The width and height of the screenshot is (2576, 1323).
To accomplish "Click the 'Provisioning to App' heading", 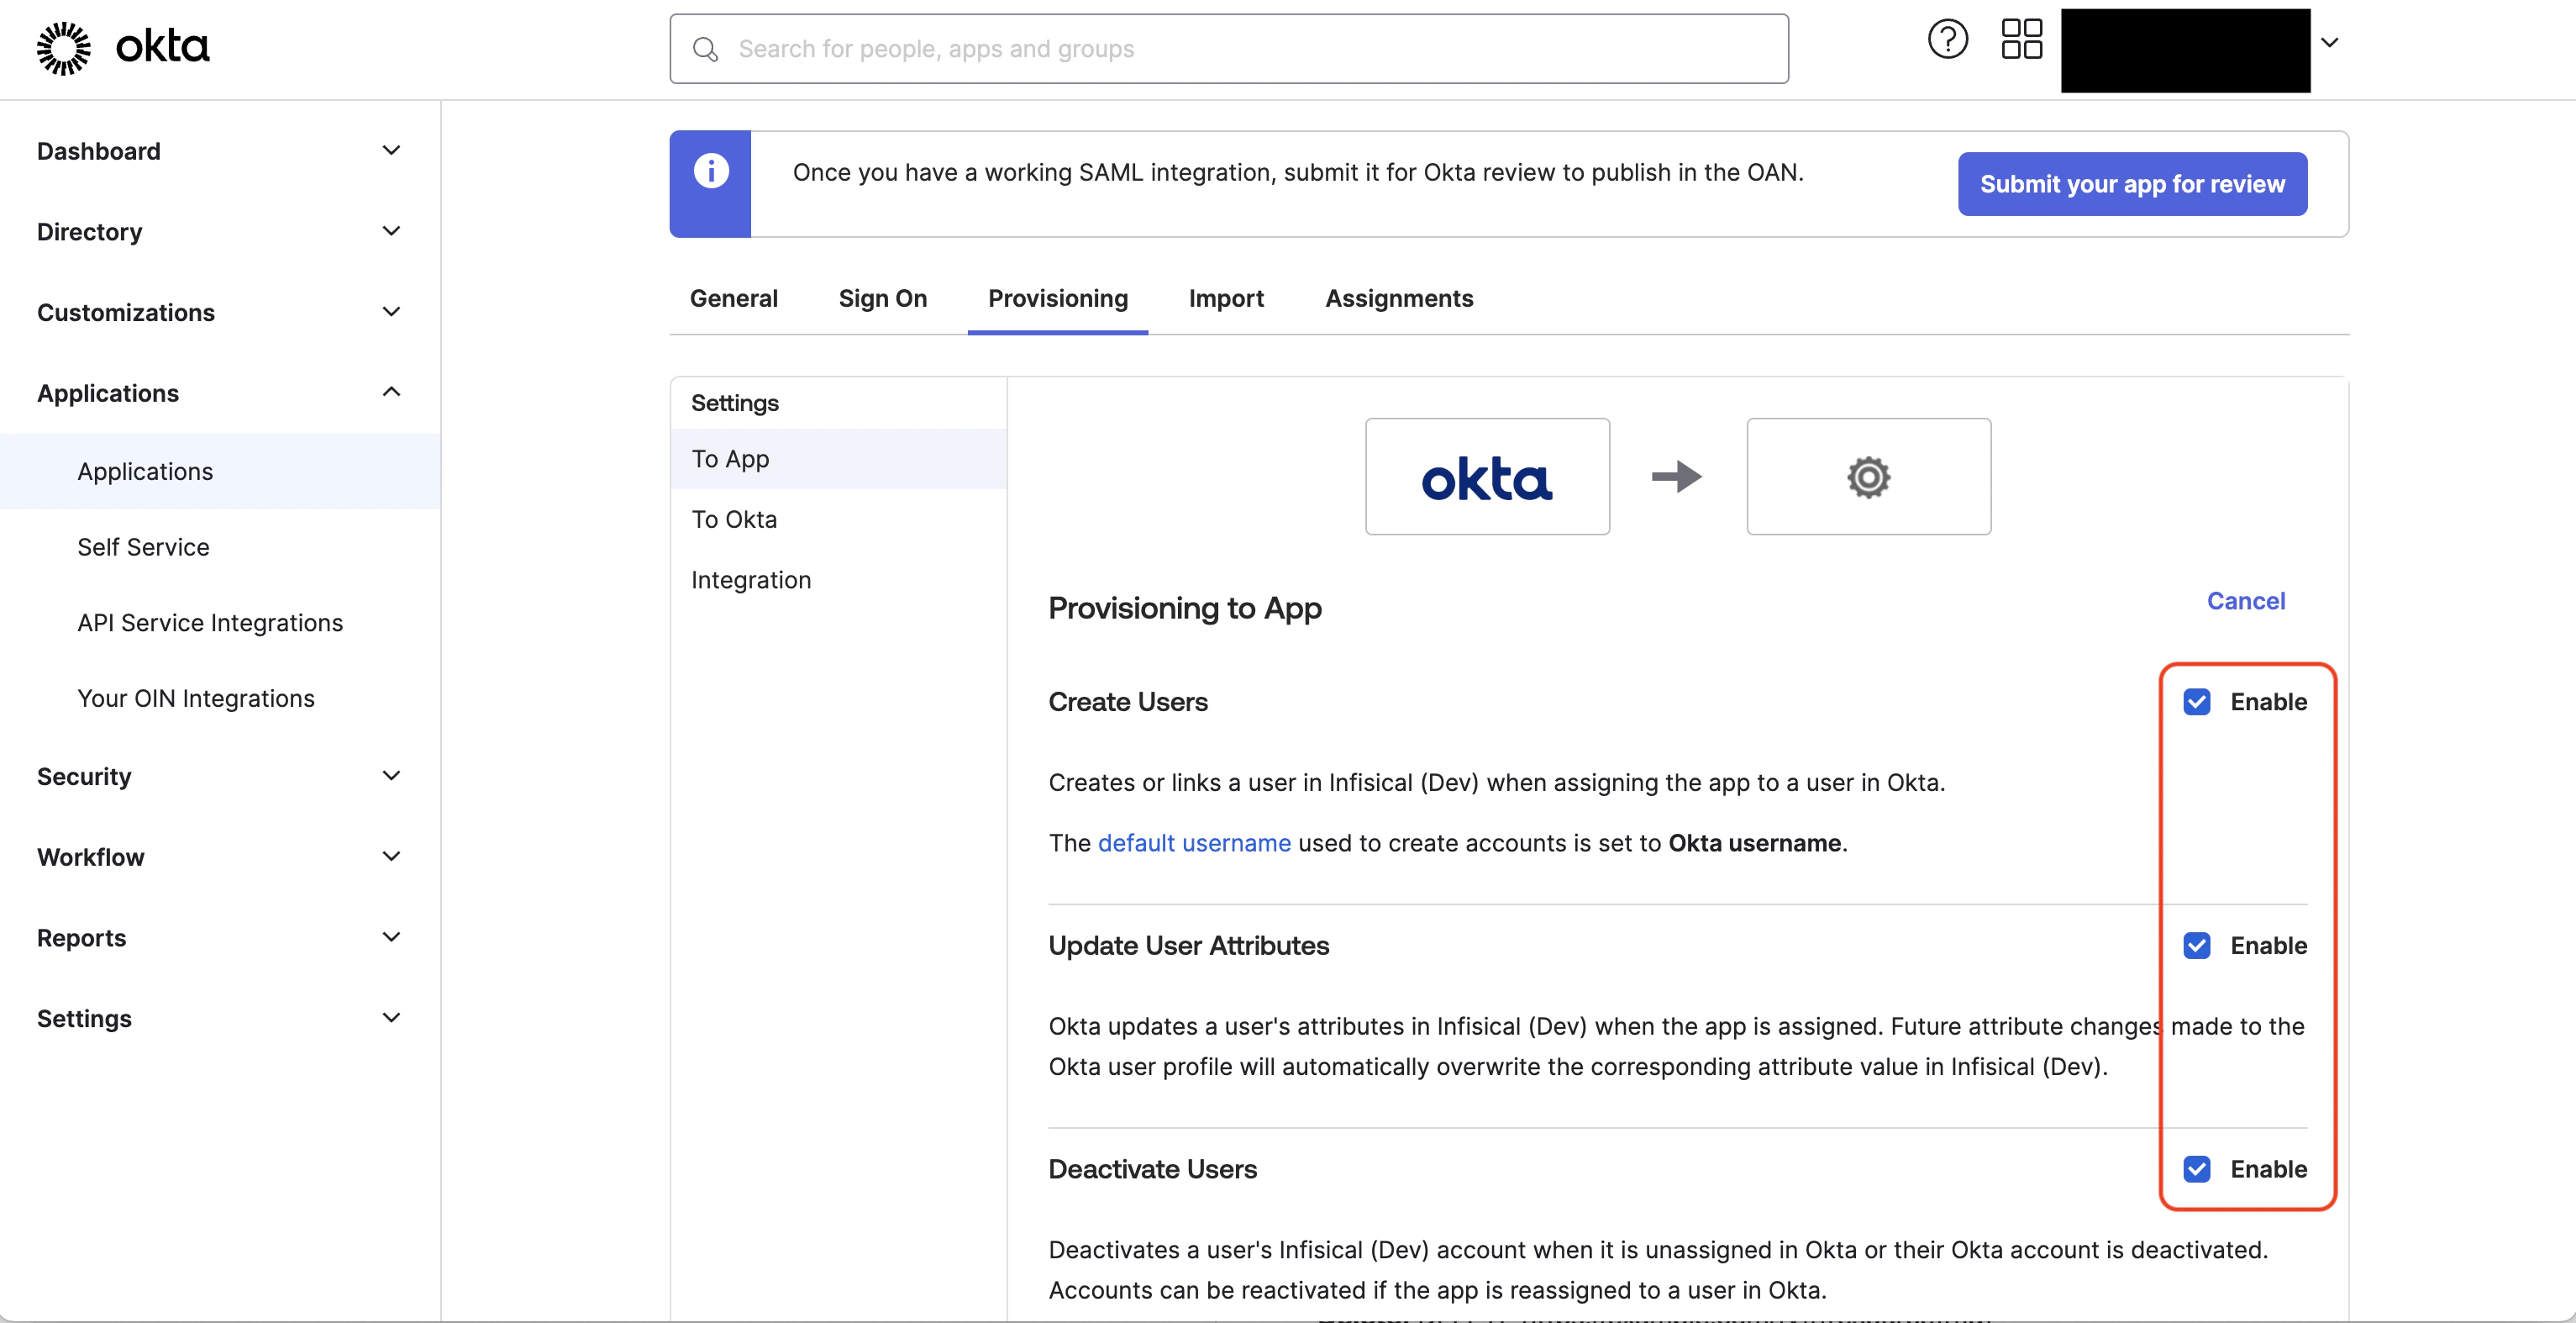I will pyautogui.click(x=1184, y=608).
